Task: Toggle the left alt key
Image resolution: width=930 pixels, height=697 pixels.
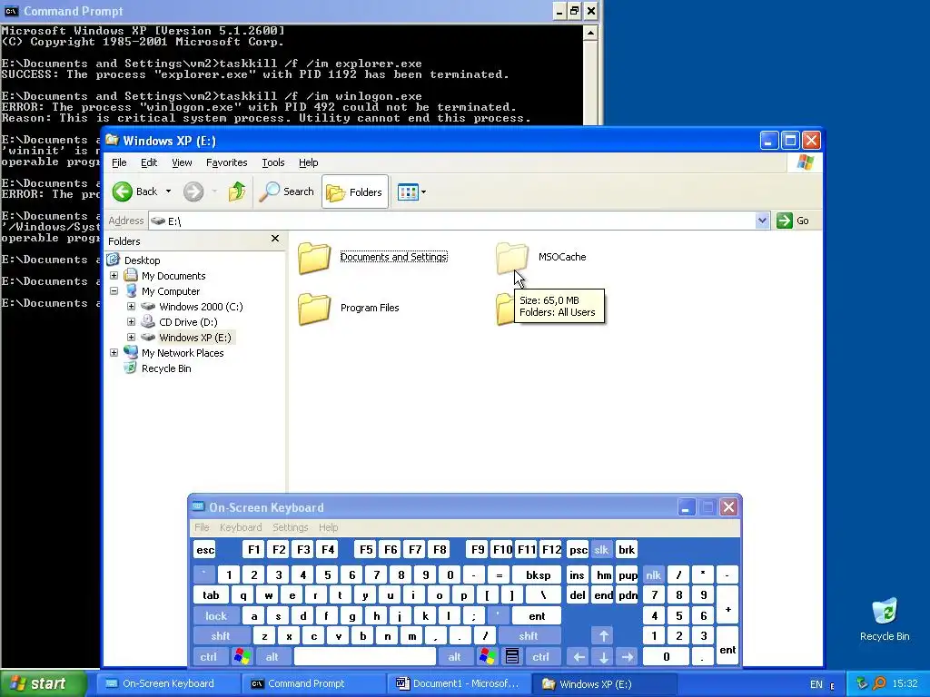Action: point(272,657)
